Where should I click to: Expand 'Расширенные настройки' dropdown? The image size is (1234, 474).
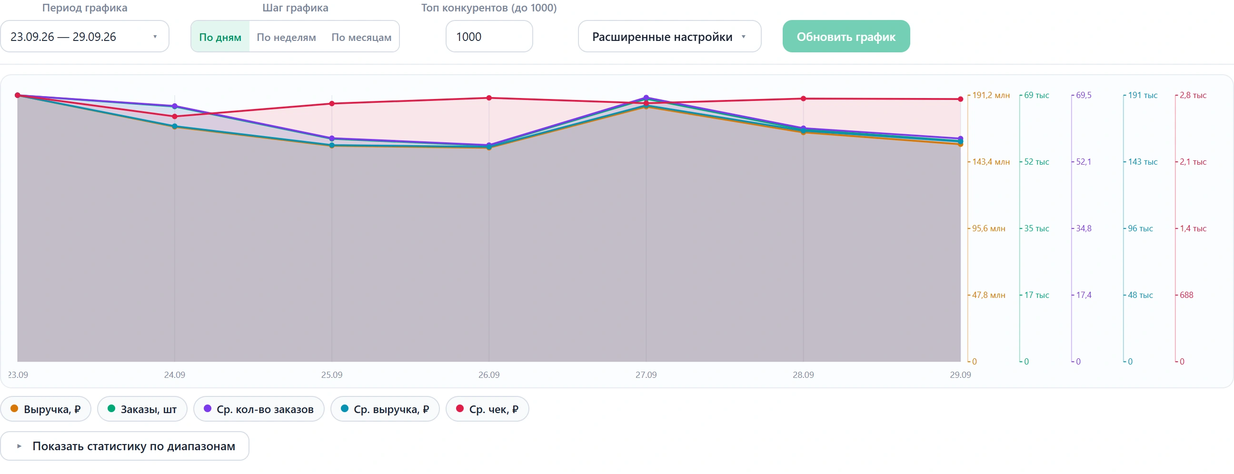tap(669, 36)
